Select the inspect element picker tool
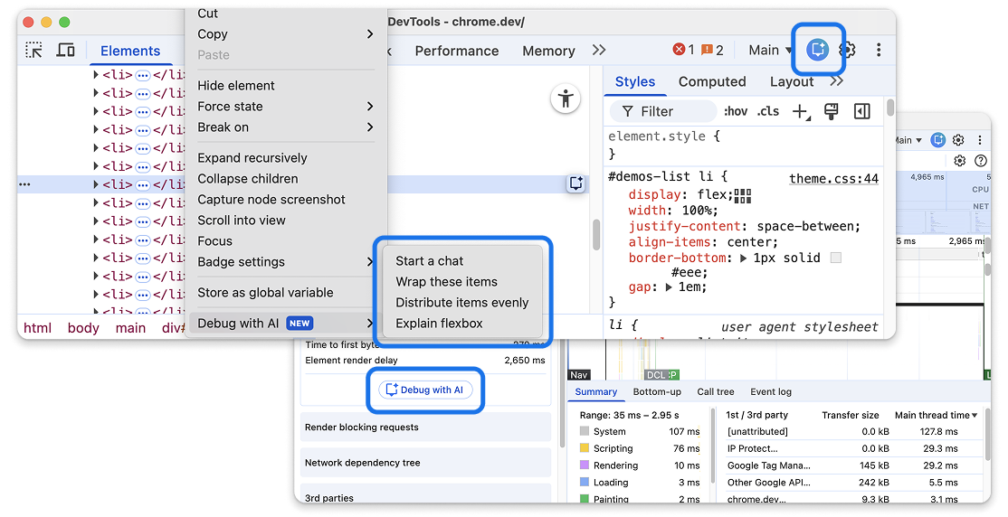The height and width of the screenshot is (517, 1008). pyautogui.click(x=33, y=51)
